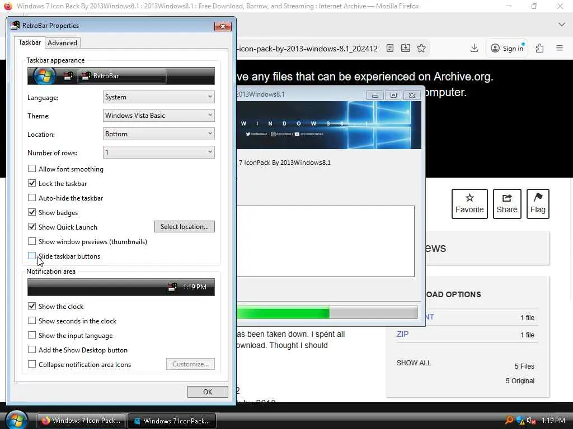Open the Firefox extensions puzzle icon

click(540, 48)
